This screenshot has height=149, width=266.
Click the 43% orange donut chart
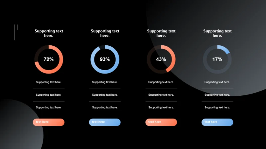(161, 59)
